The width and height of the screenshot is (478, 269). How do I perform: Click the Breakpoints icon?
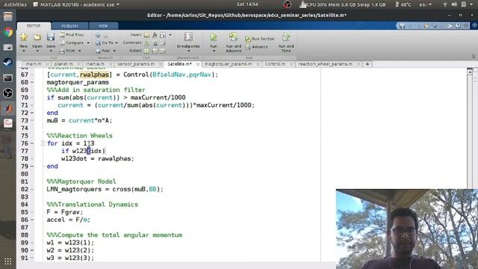tap(188, 37)
